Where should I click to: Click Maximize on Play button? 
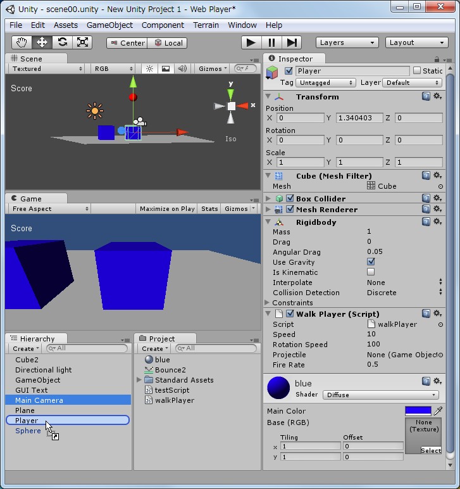(x=167, y=208)
